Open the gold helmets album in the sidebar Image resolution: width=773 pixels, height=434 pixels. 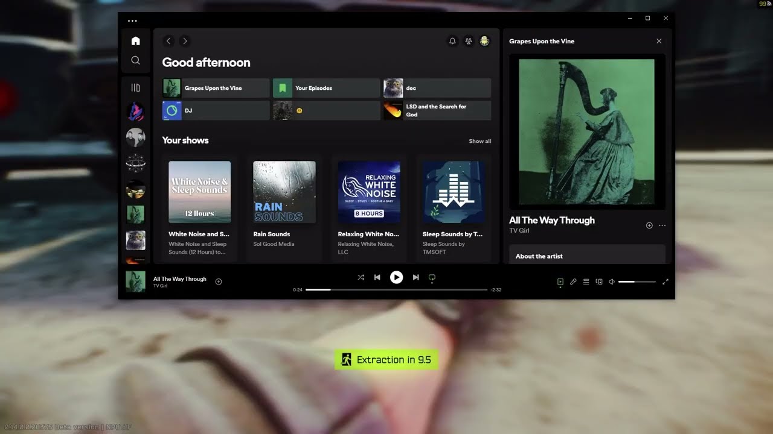(135, 189)
